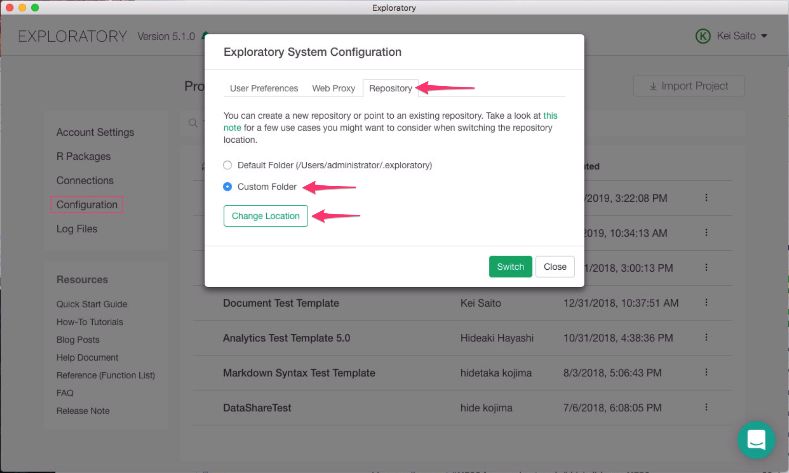The width and height of the screenshot is (789, 473).
Task: Open the chat support bubble icon
Action: click(756, 439)
